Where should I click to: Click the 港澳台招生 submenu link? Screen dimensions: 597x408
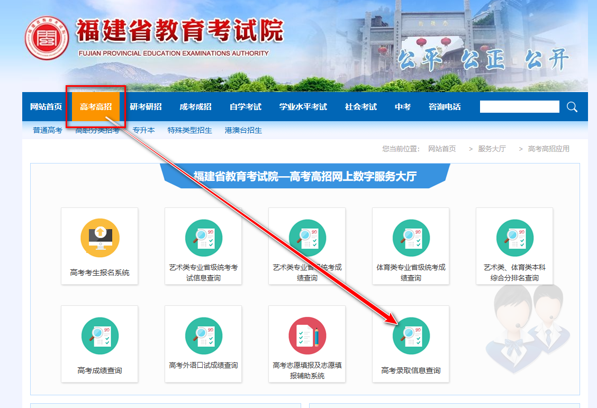[243, 130]
